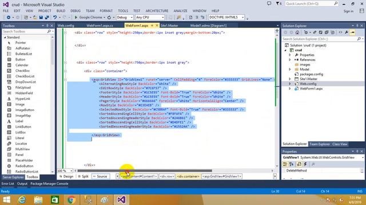Click the Properties page icon in Properties panel
The height and width of the screenshot is (205, 366).
click(x=299, y=165)
